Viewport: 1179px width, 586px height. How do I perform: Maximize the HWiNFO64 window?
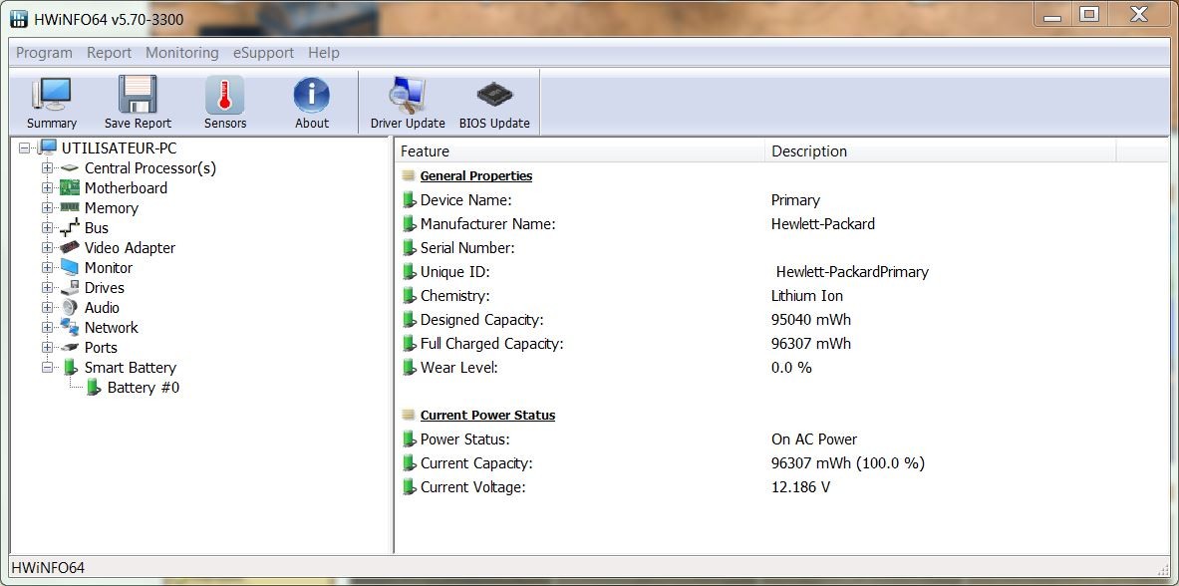(1089, 14)
